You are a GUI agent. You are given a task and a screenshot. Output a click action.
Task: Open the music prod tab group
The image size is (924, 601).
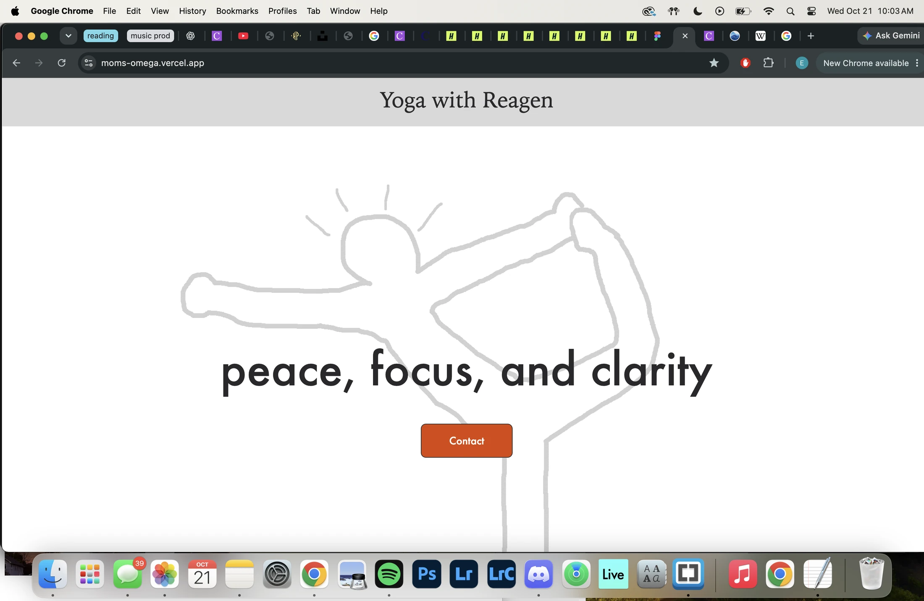(x=150, y=36)
